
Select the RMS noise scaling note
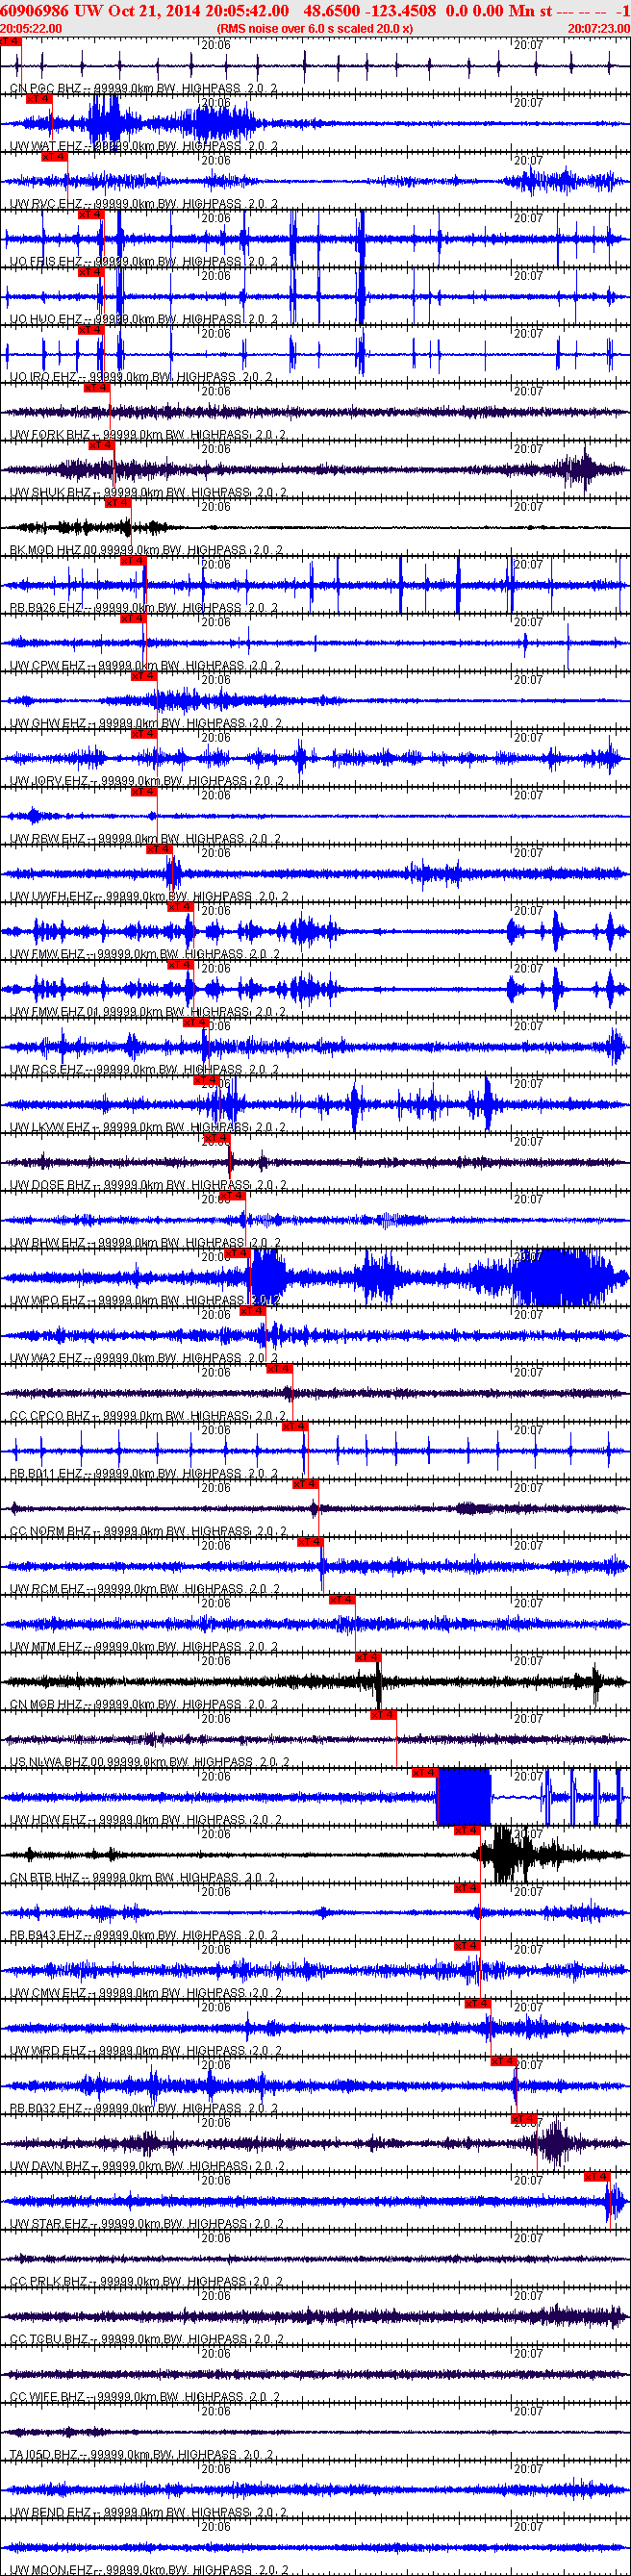(x=314, y=29)
